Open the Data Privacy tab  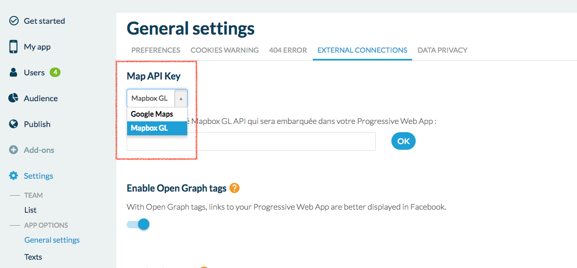[442, 50]
